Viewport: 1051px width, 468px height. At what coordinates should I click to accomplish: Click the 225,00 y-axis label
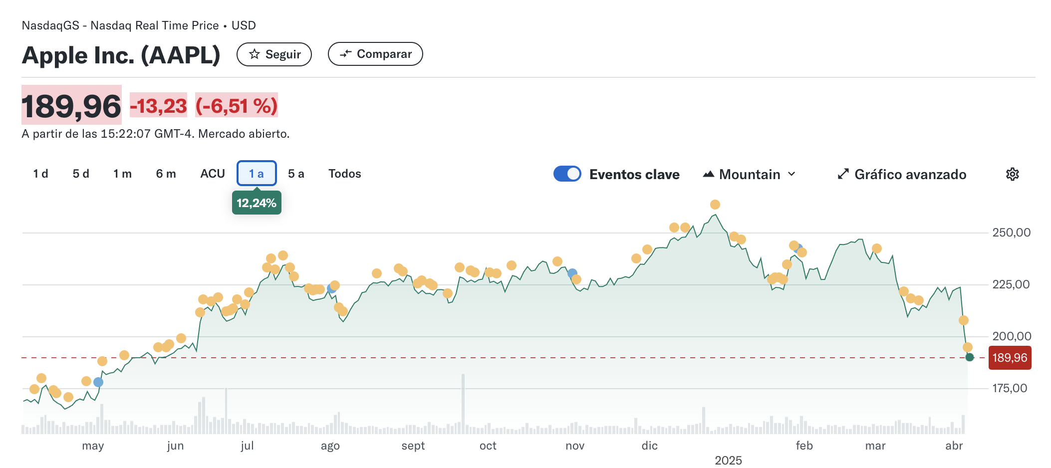point(1012,284)
